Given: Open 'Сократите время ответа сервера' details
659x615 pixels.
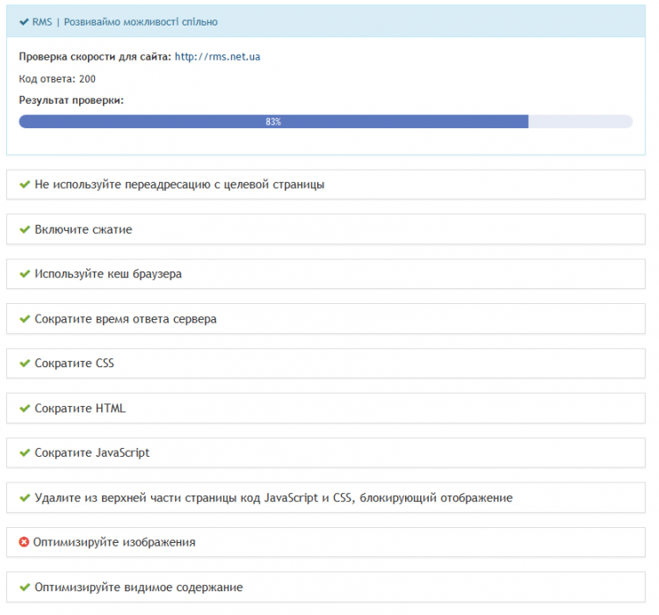Looking at the screenshot, I should [126, 319].
